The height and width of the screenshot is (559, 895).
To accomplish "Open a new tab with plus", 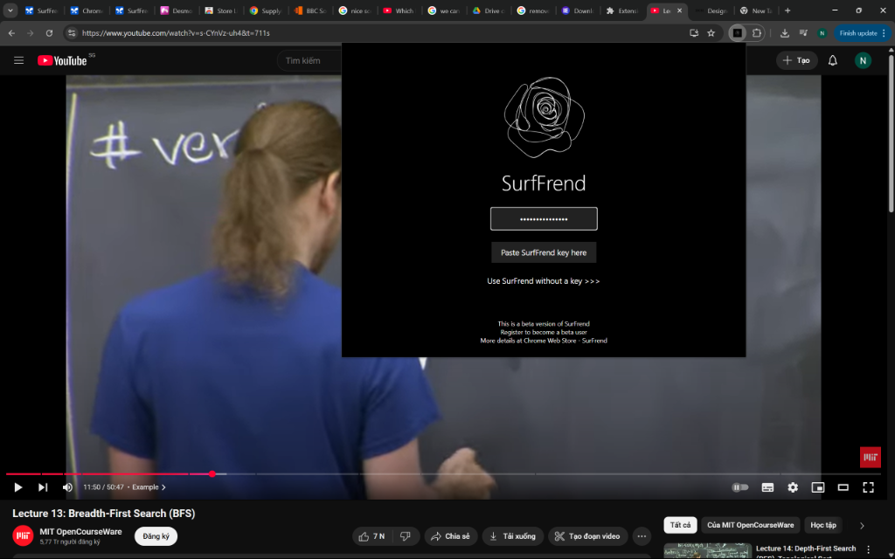I will pyautogui.click(x=787, y=10).
